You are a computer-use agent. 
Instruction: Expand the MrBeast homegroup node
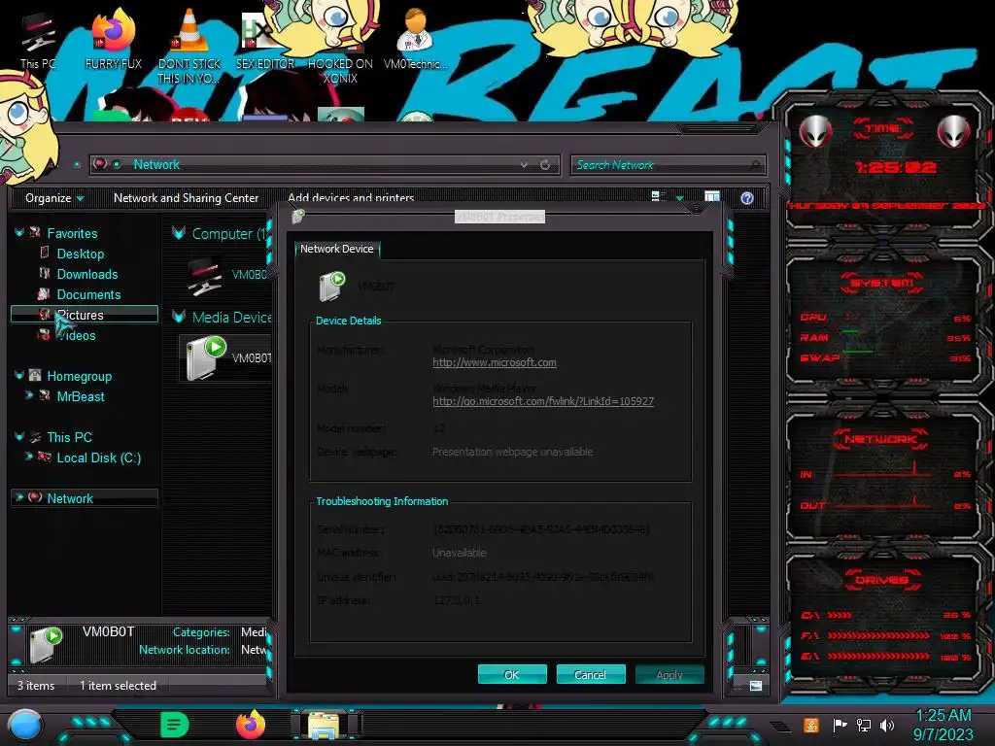28,395
